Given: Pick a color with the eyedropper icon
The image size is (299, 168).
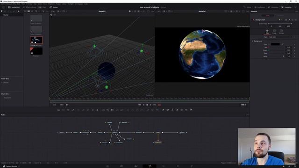Looking at the screenshot, I should (282, 44).
